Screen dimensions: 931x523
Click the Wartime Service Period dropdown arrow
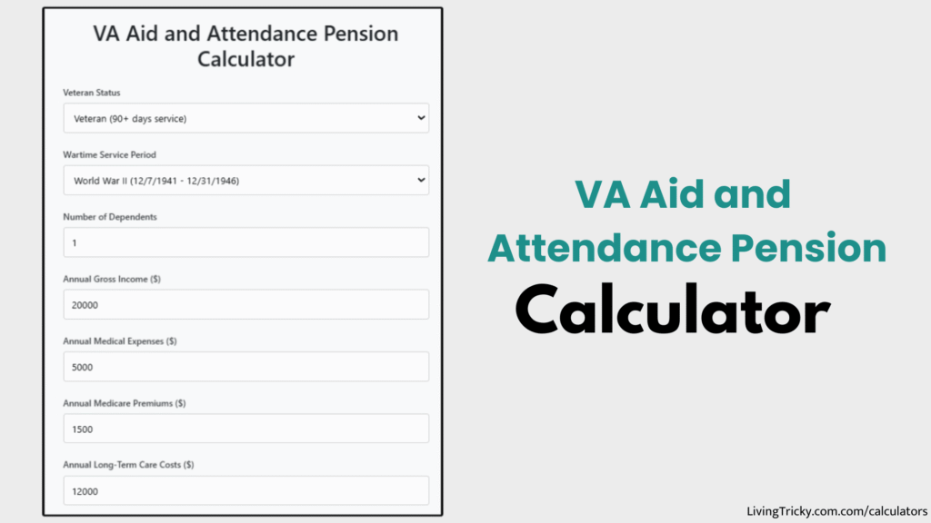(420, 180)
